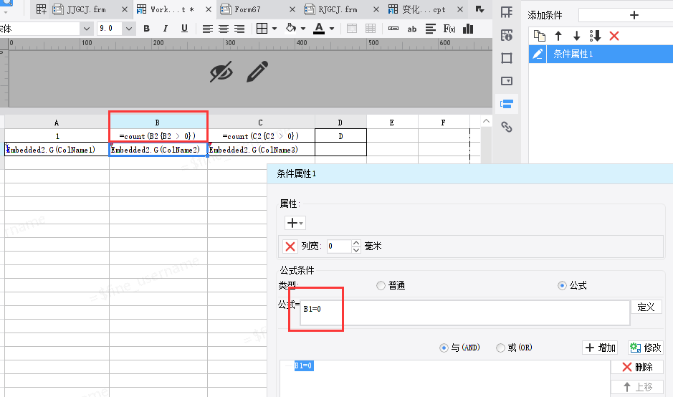This screenshot has width=673, height=397.
Task: Open the add property plus dropdown
Action: (295, 223)
